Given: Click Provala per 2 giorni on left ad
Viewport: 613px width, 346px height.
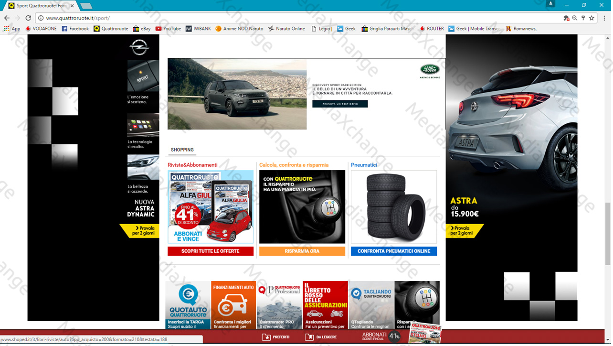Looking at the screenshot, I should tap(139, 231).
